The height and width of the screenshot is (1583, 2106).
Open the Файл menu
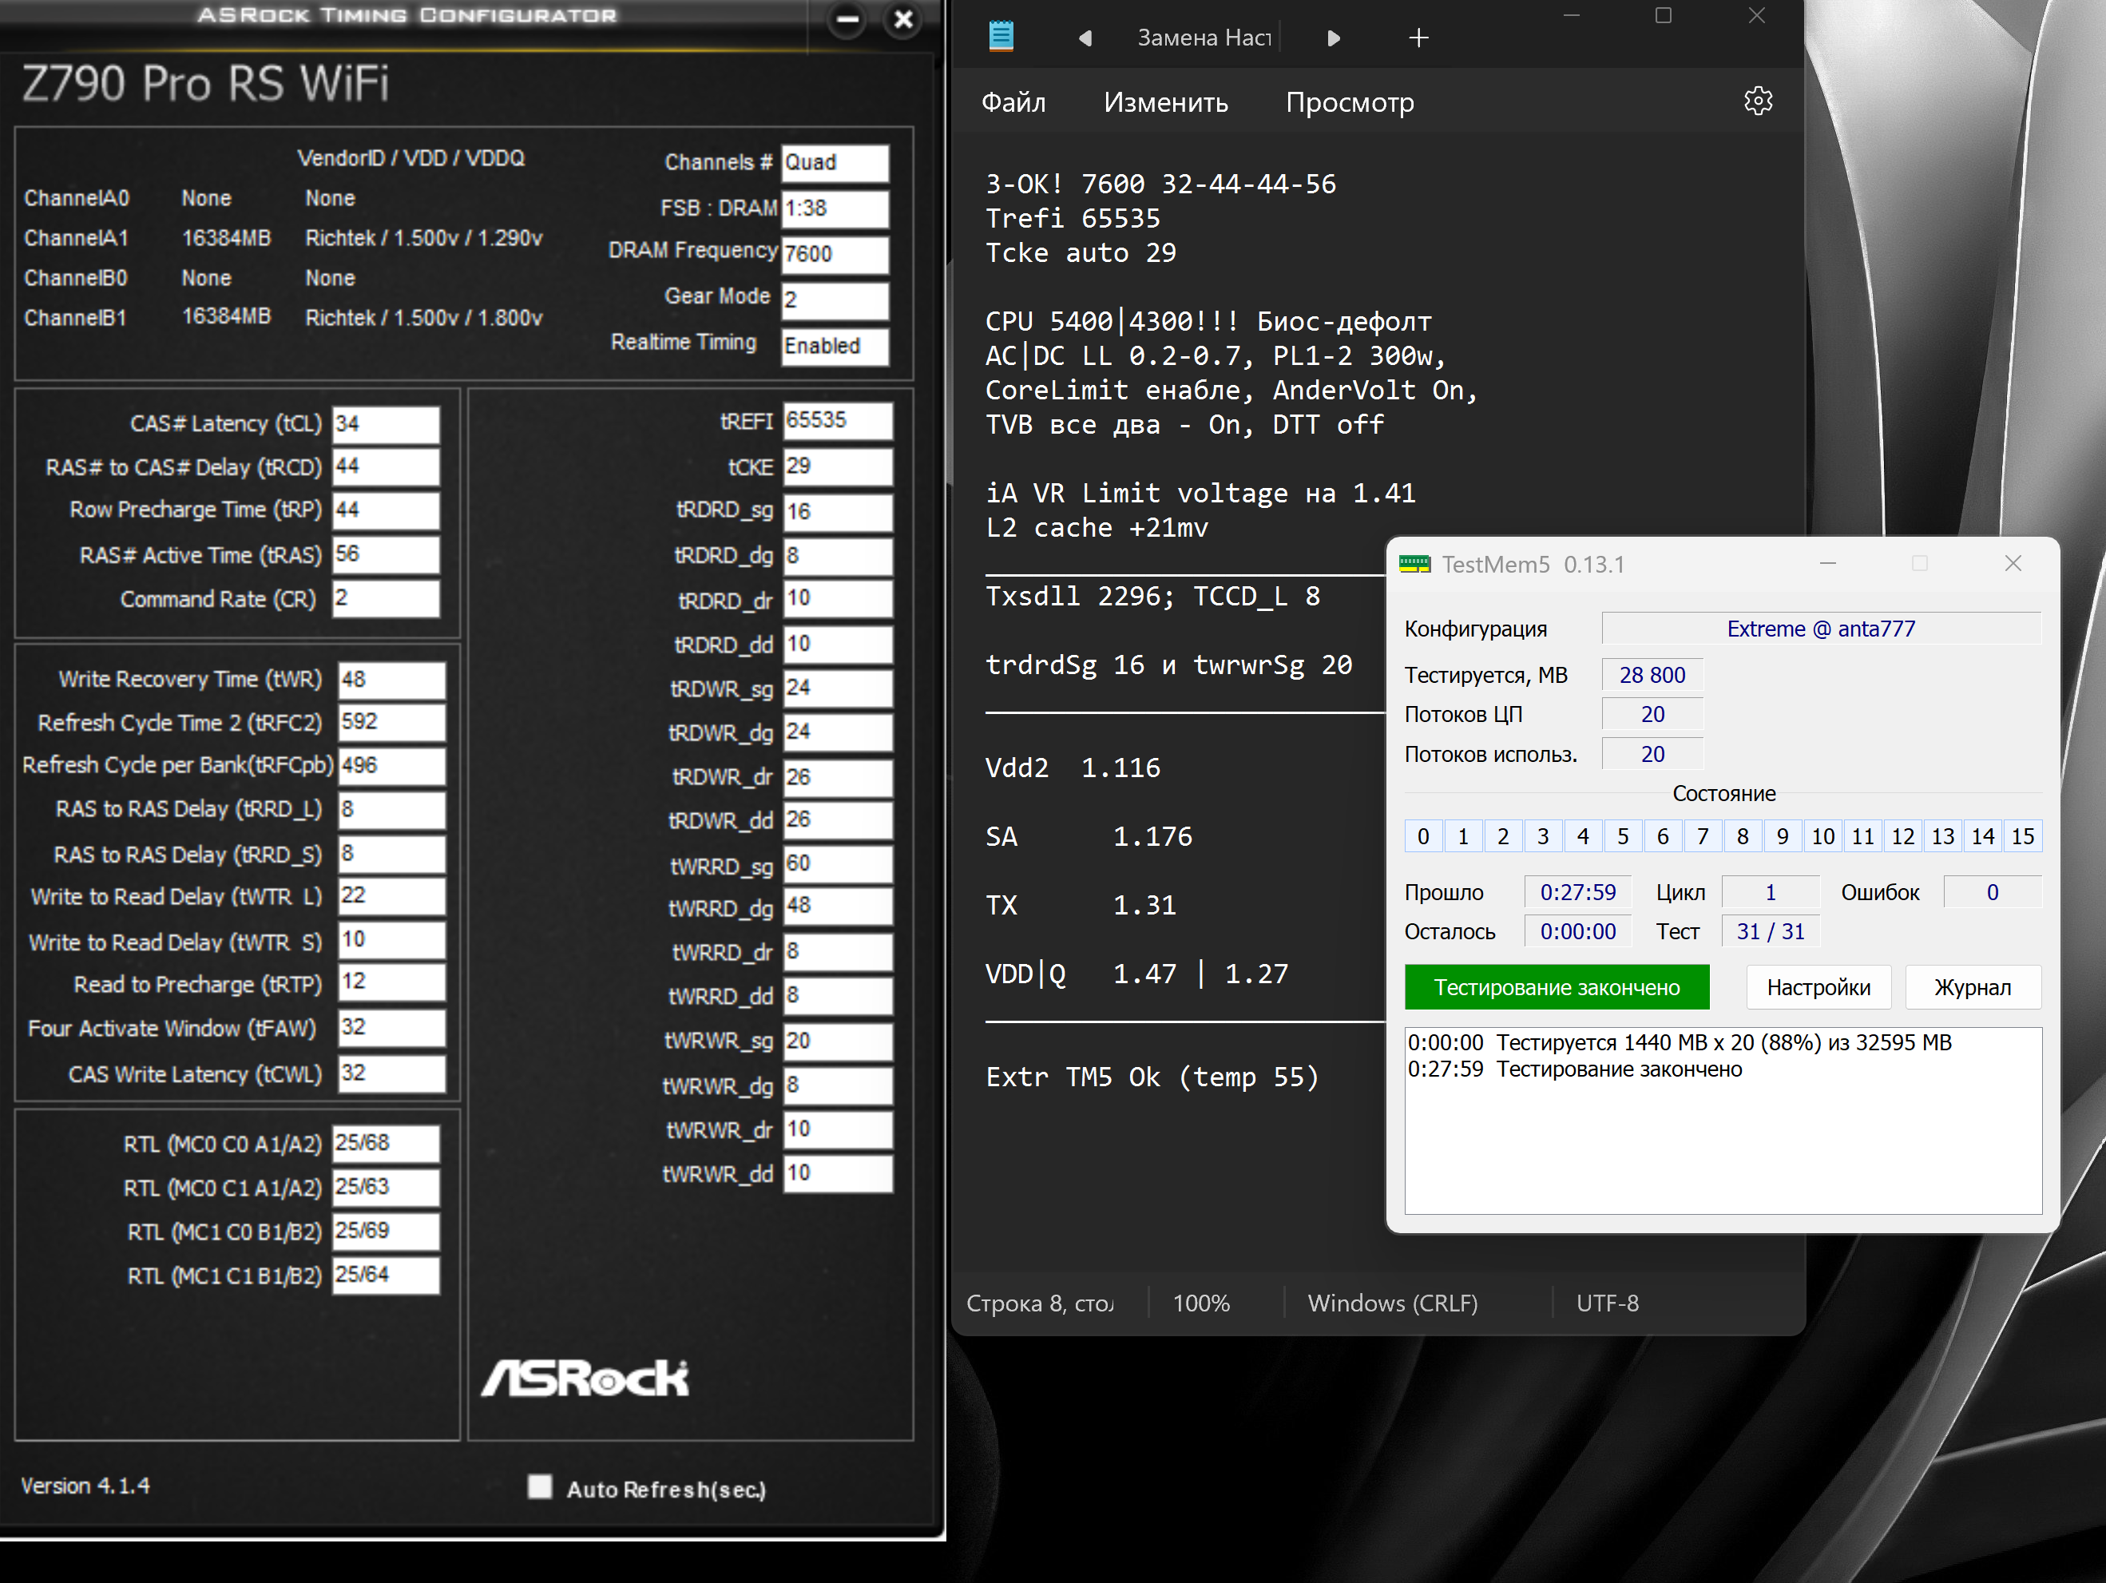pos(1013,102)
